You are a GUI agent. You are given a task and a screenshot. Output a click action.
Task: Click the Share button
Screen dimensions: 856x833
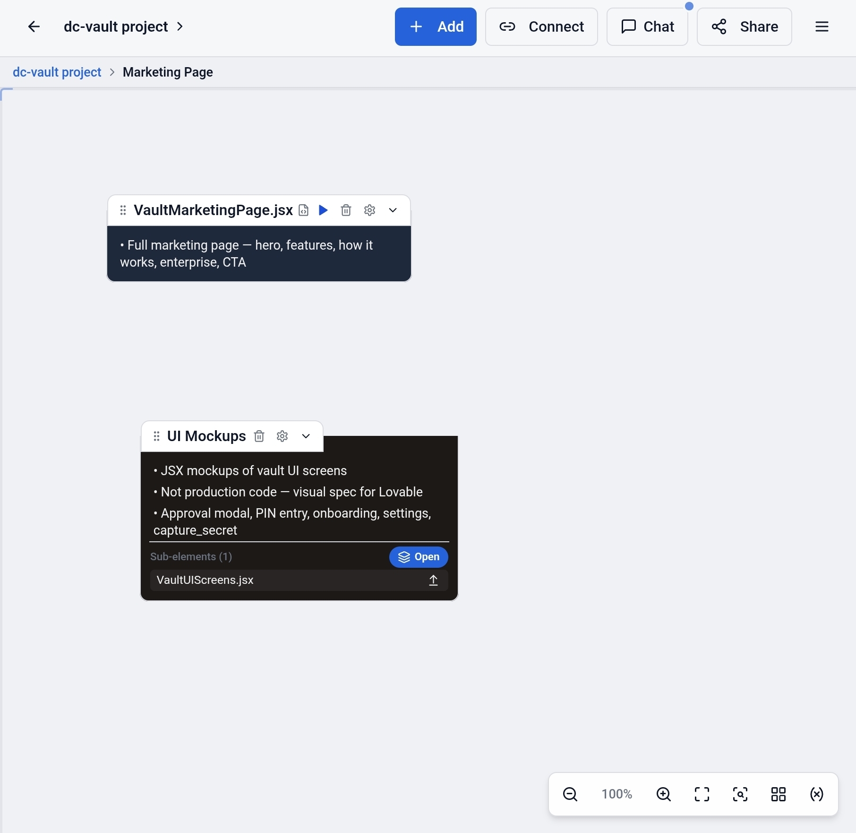[x=745, y=26]
